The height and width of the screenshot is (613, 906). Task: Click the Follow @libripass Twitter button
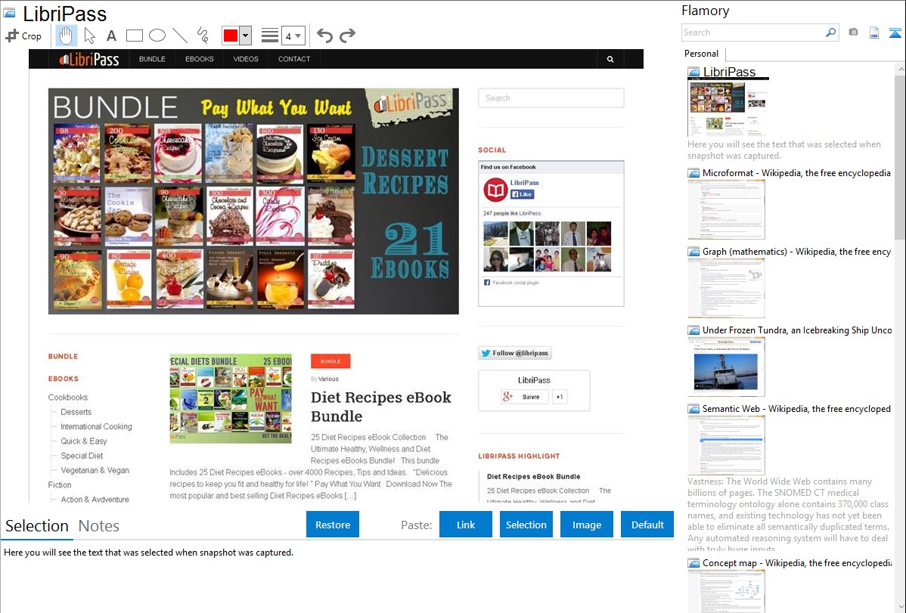click(x=515, y=353)
